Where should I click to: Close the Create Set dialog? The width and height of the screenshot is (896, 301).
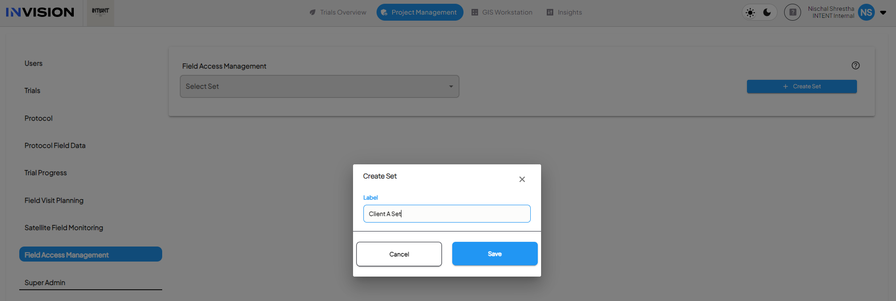[x=522, y=179]
